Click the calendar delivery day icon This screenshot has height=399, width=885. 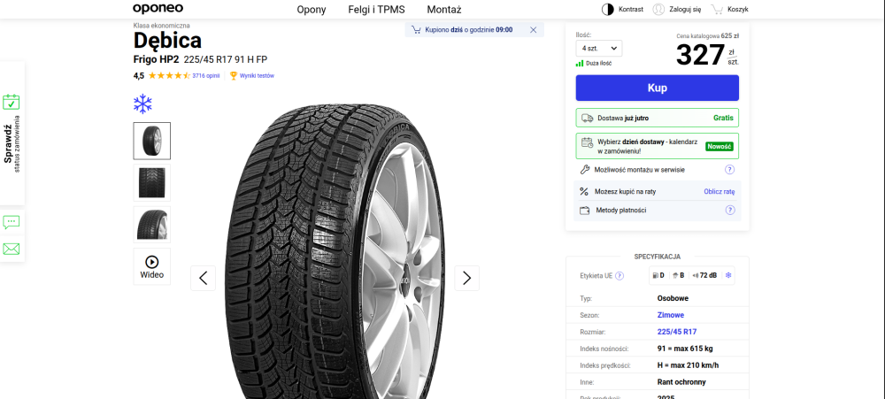click(588, 142)
